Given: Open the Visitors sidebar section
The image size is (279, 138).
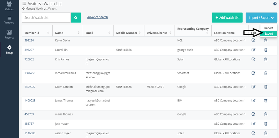Looking at the screenshot, I should point(9,6).
